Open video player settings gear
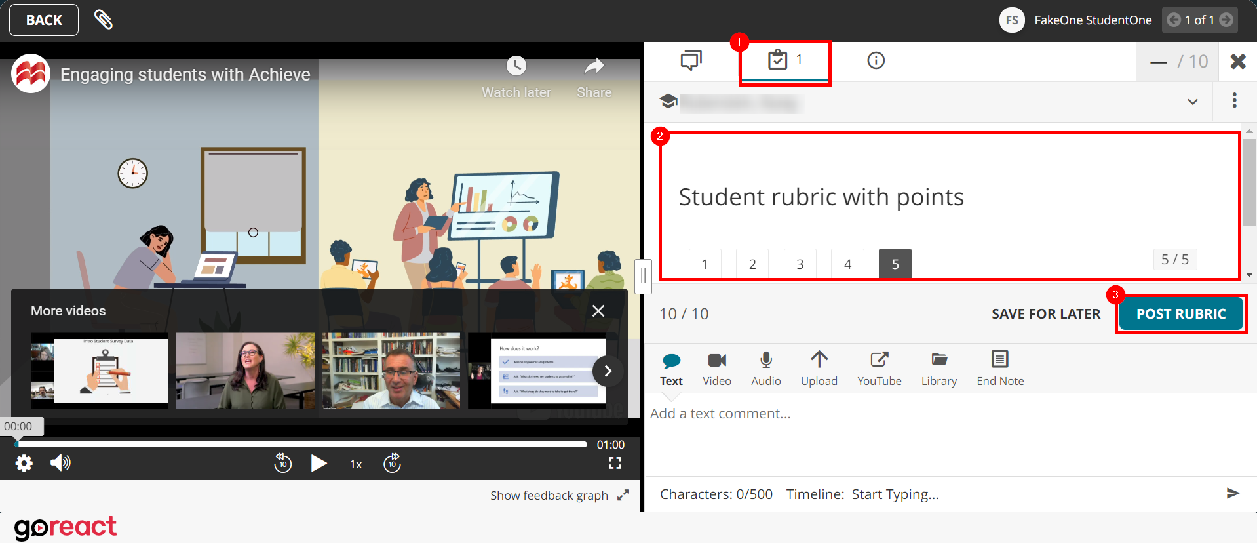Viewport: 1257px width, 543px height. pos(24,464)
